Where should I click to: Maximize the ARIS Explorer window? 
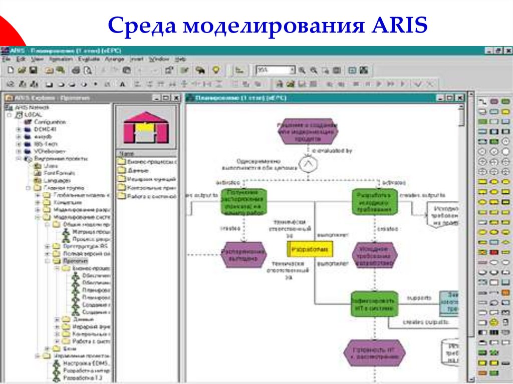(x=166, y=98)
